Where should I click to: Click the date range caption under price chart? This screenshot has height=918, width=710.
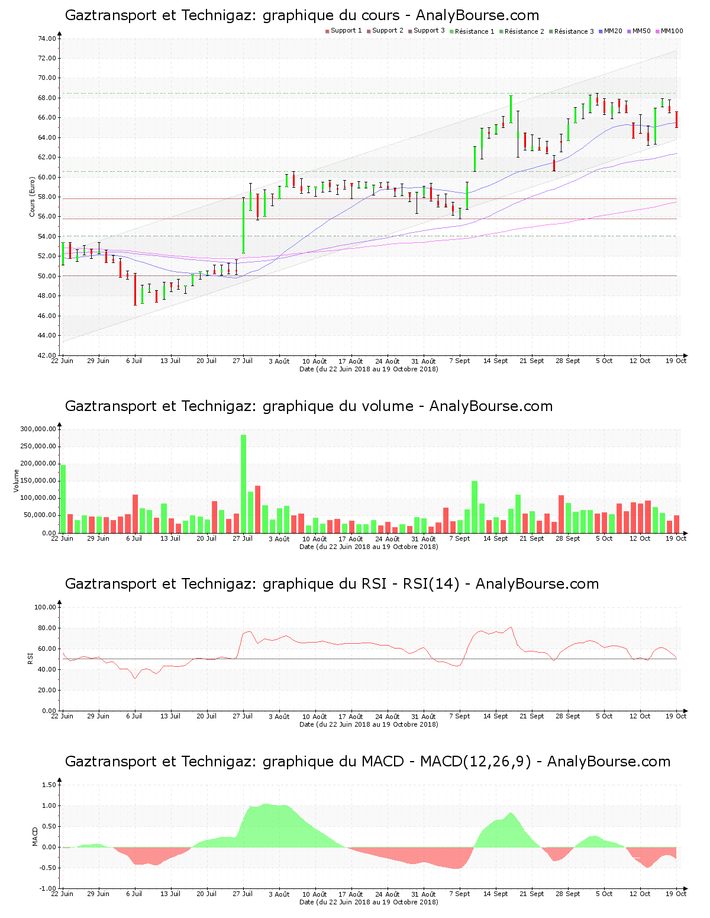click(x=369, y=369)
